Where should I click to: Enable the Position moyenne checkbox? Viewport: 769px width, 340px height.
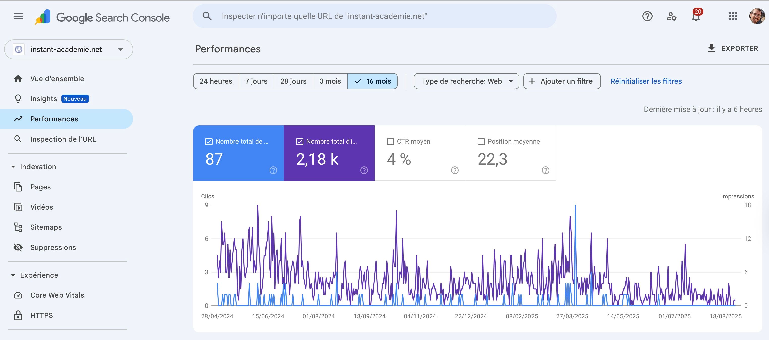point(481,141)
